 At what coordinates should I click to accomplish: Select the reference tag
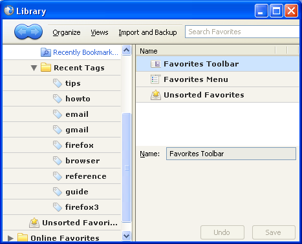point(86,176)
